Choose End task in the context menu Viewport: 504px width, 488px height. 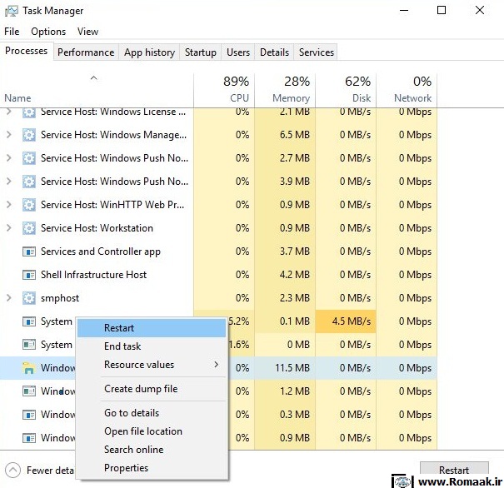(152, 346)
